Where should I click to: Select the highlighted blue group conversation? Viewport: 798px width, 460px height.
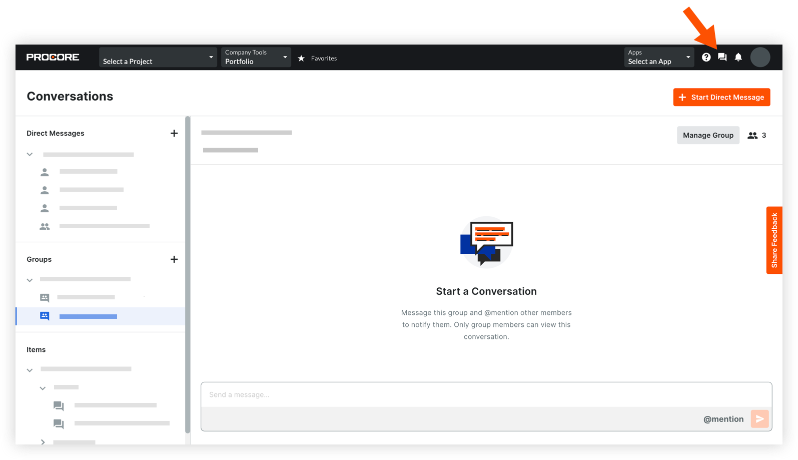[x=100, y=316]
